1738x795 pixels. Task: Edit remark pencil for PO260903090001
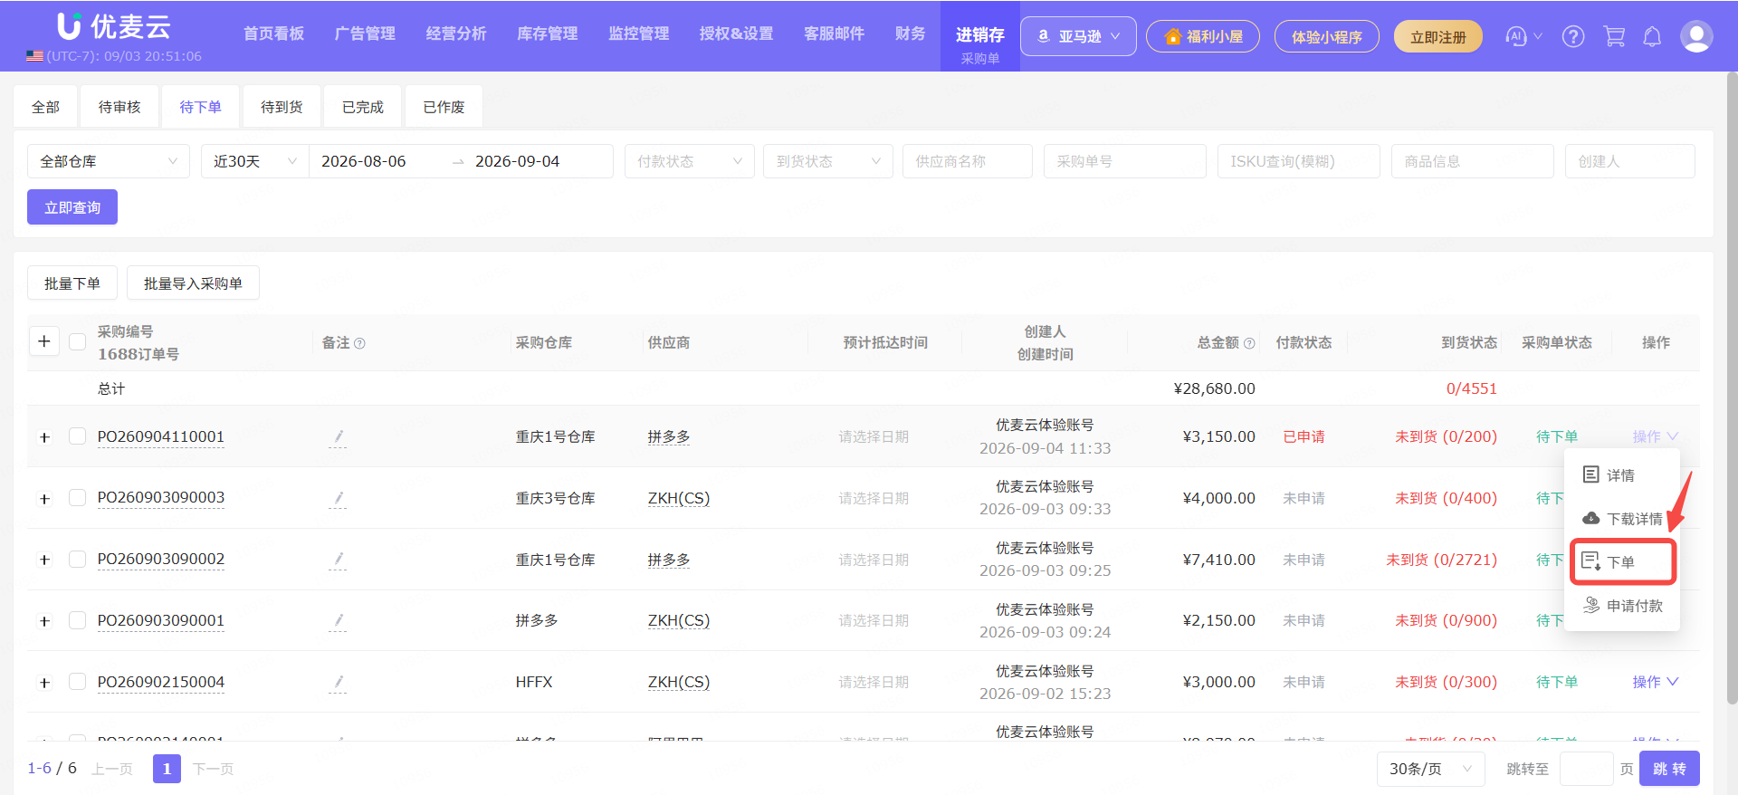click(x=338, y=621)
